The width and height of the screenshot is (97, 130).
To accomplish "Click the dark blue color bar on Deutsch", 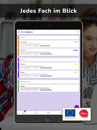I will (x=76, y=50).
